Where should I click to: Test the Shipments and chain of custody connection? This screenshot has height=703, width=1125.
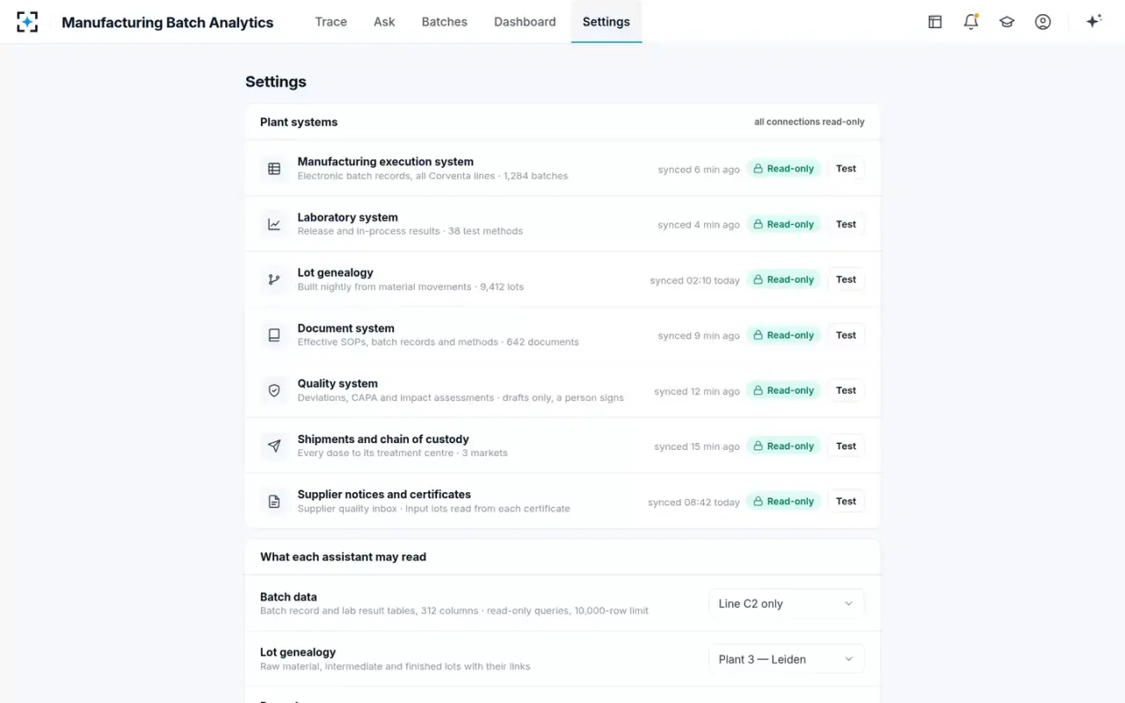(846, 446)
